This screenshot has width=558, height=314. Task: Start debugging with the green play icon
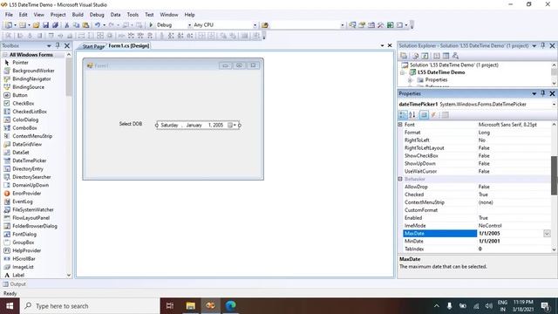pyautogui.click(x=151, y=25)
